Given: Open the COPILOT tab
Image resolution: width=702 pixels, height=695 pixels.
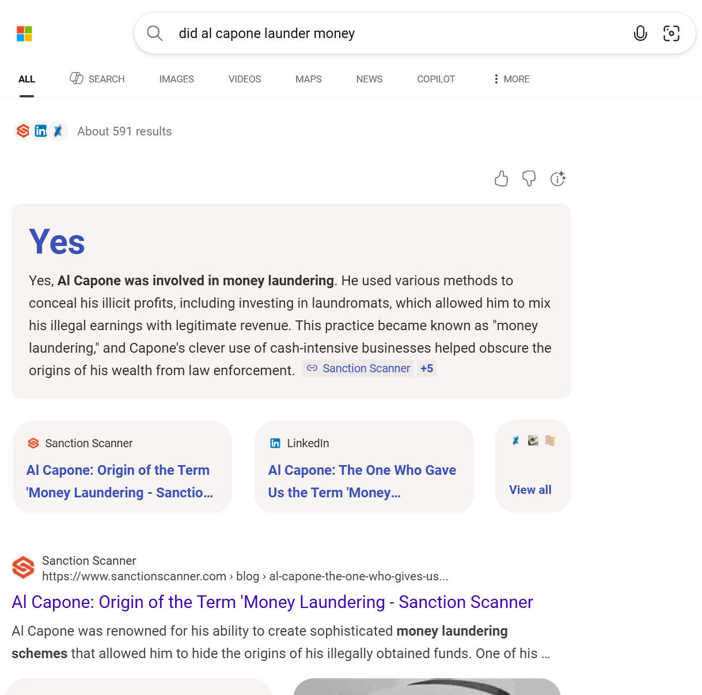Looking at the screenshot, I should [x=436, y=79].
